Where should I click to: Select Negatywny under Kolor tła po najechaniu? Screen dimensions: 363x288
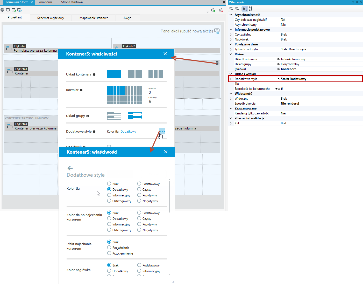[139, 230]
